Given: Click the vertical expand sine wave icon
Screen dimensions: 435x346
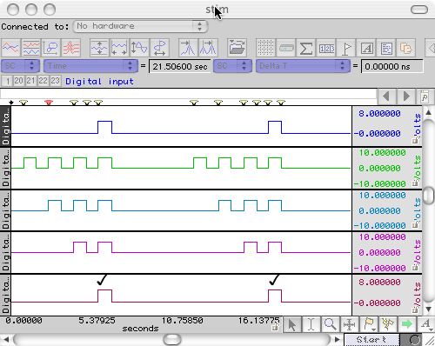Looking at the screenshot, I should pyautogui.click(x=139, y=48).
